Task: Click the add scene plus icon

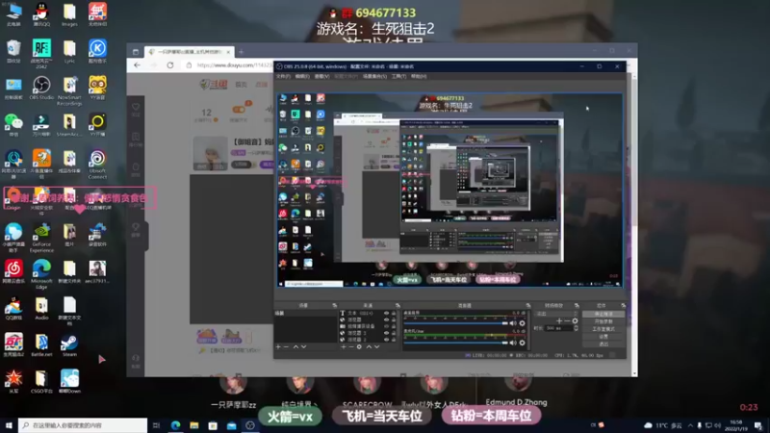Action: coord(278,346)
